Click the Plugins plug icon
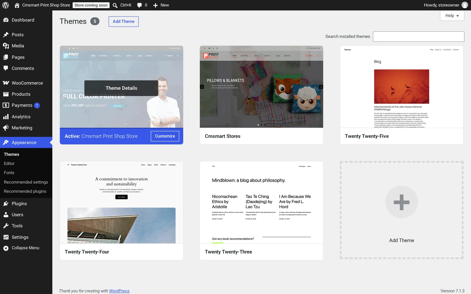471x294 pixels. tap(6, 203)
